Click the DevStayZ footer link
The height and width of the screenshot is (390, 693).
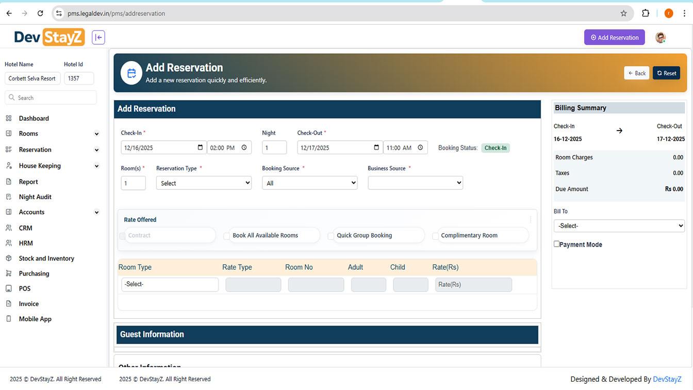668,379
